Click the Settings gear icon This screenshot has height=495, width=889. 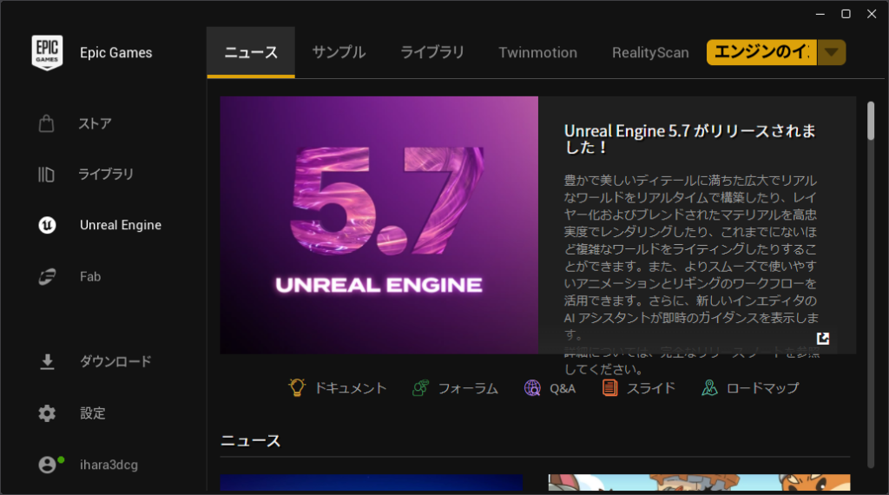click(x=47, y=413)
